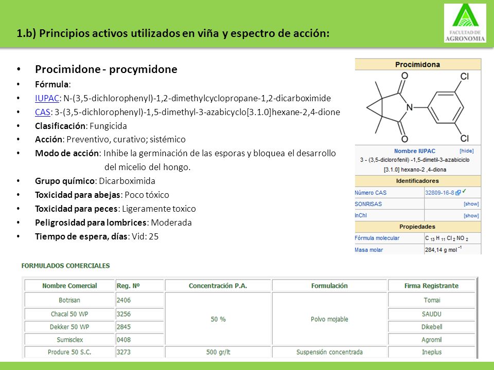Click the Toxicidad para abejas line
The height and width of the screenshot is (370, 494).
102,195
